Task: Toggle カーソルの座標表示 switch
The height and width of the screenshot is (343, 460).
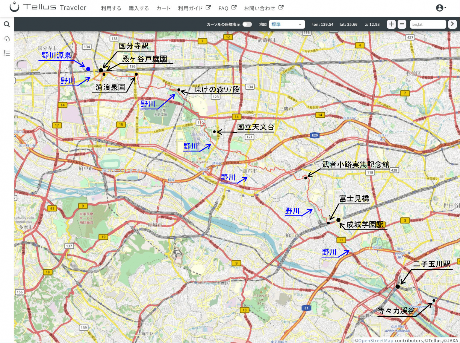Action: 247,24
